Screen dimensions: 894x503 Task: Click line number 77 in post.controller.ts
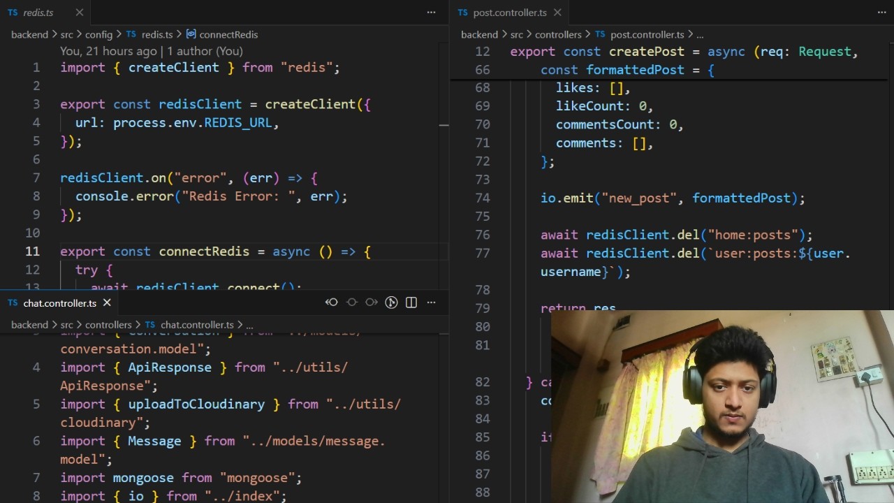483,253
